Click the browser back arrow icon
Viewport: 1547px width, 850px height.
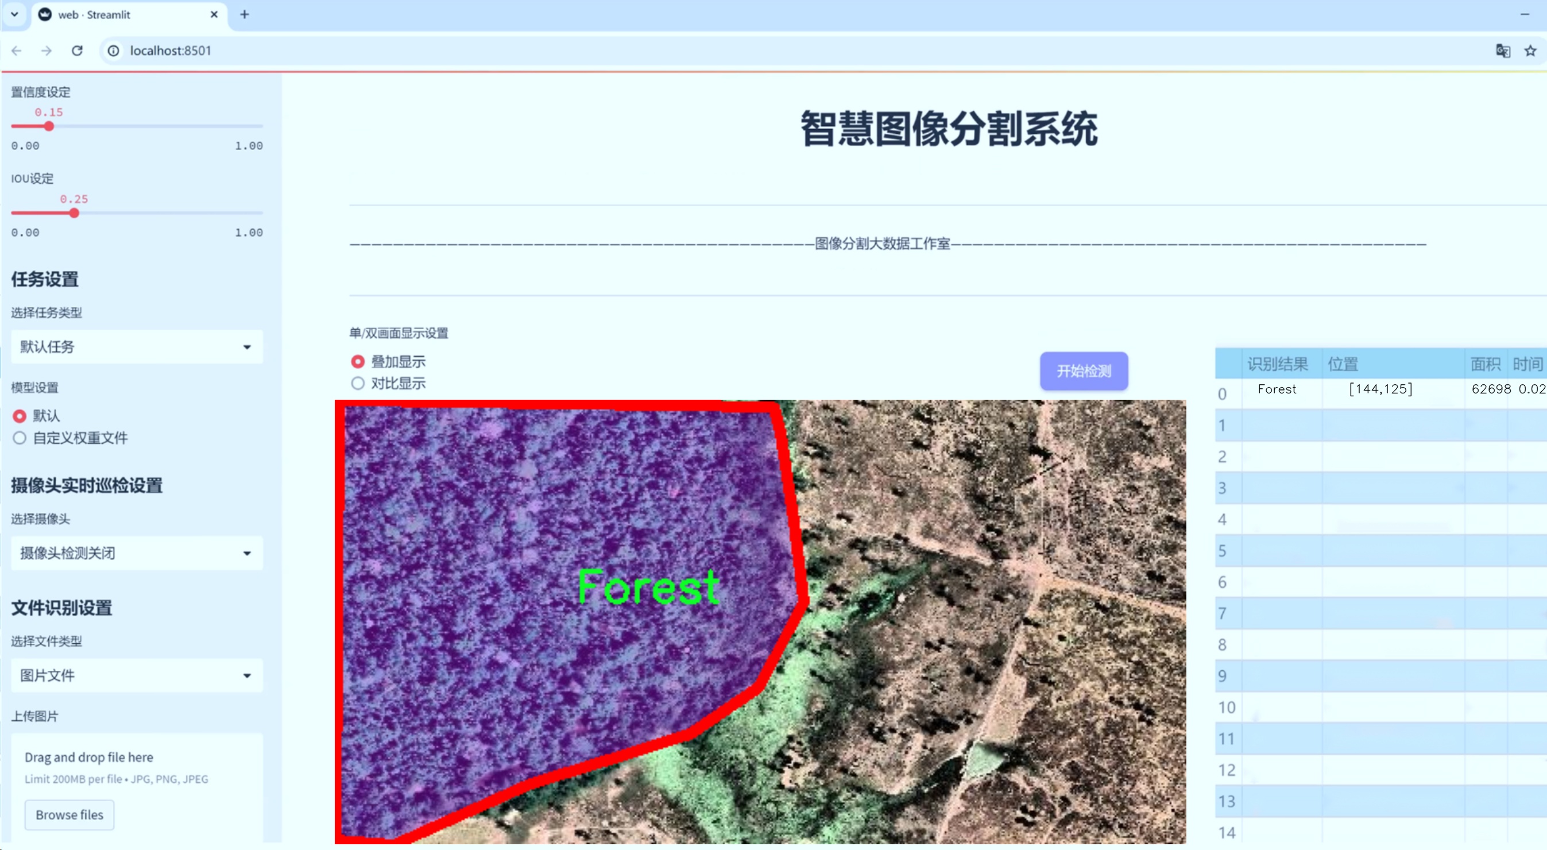[x=16, y=51]
